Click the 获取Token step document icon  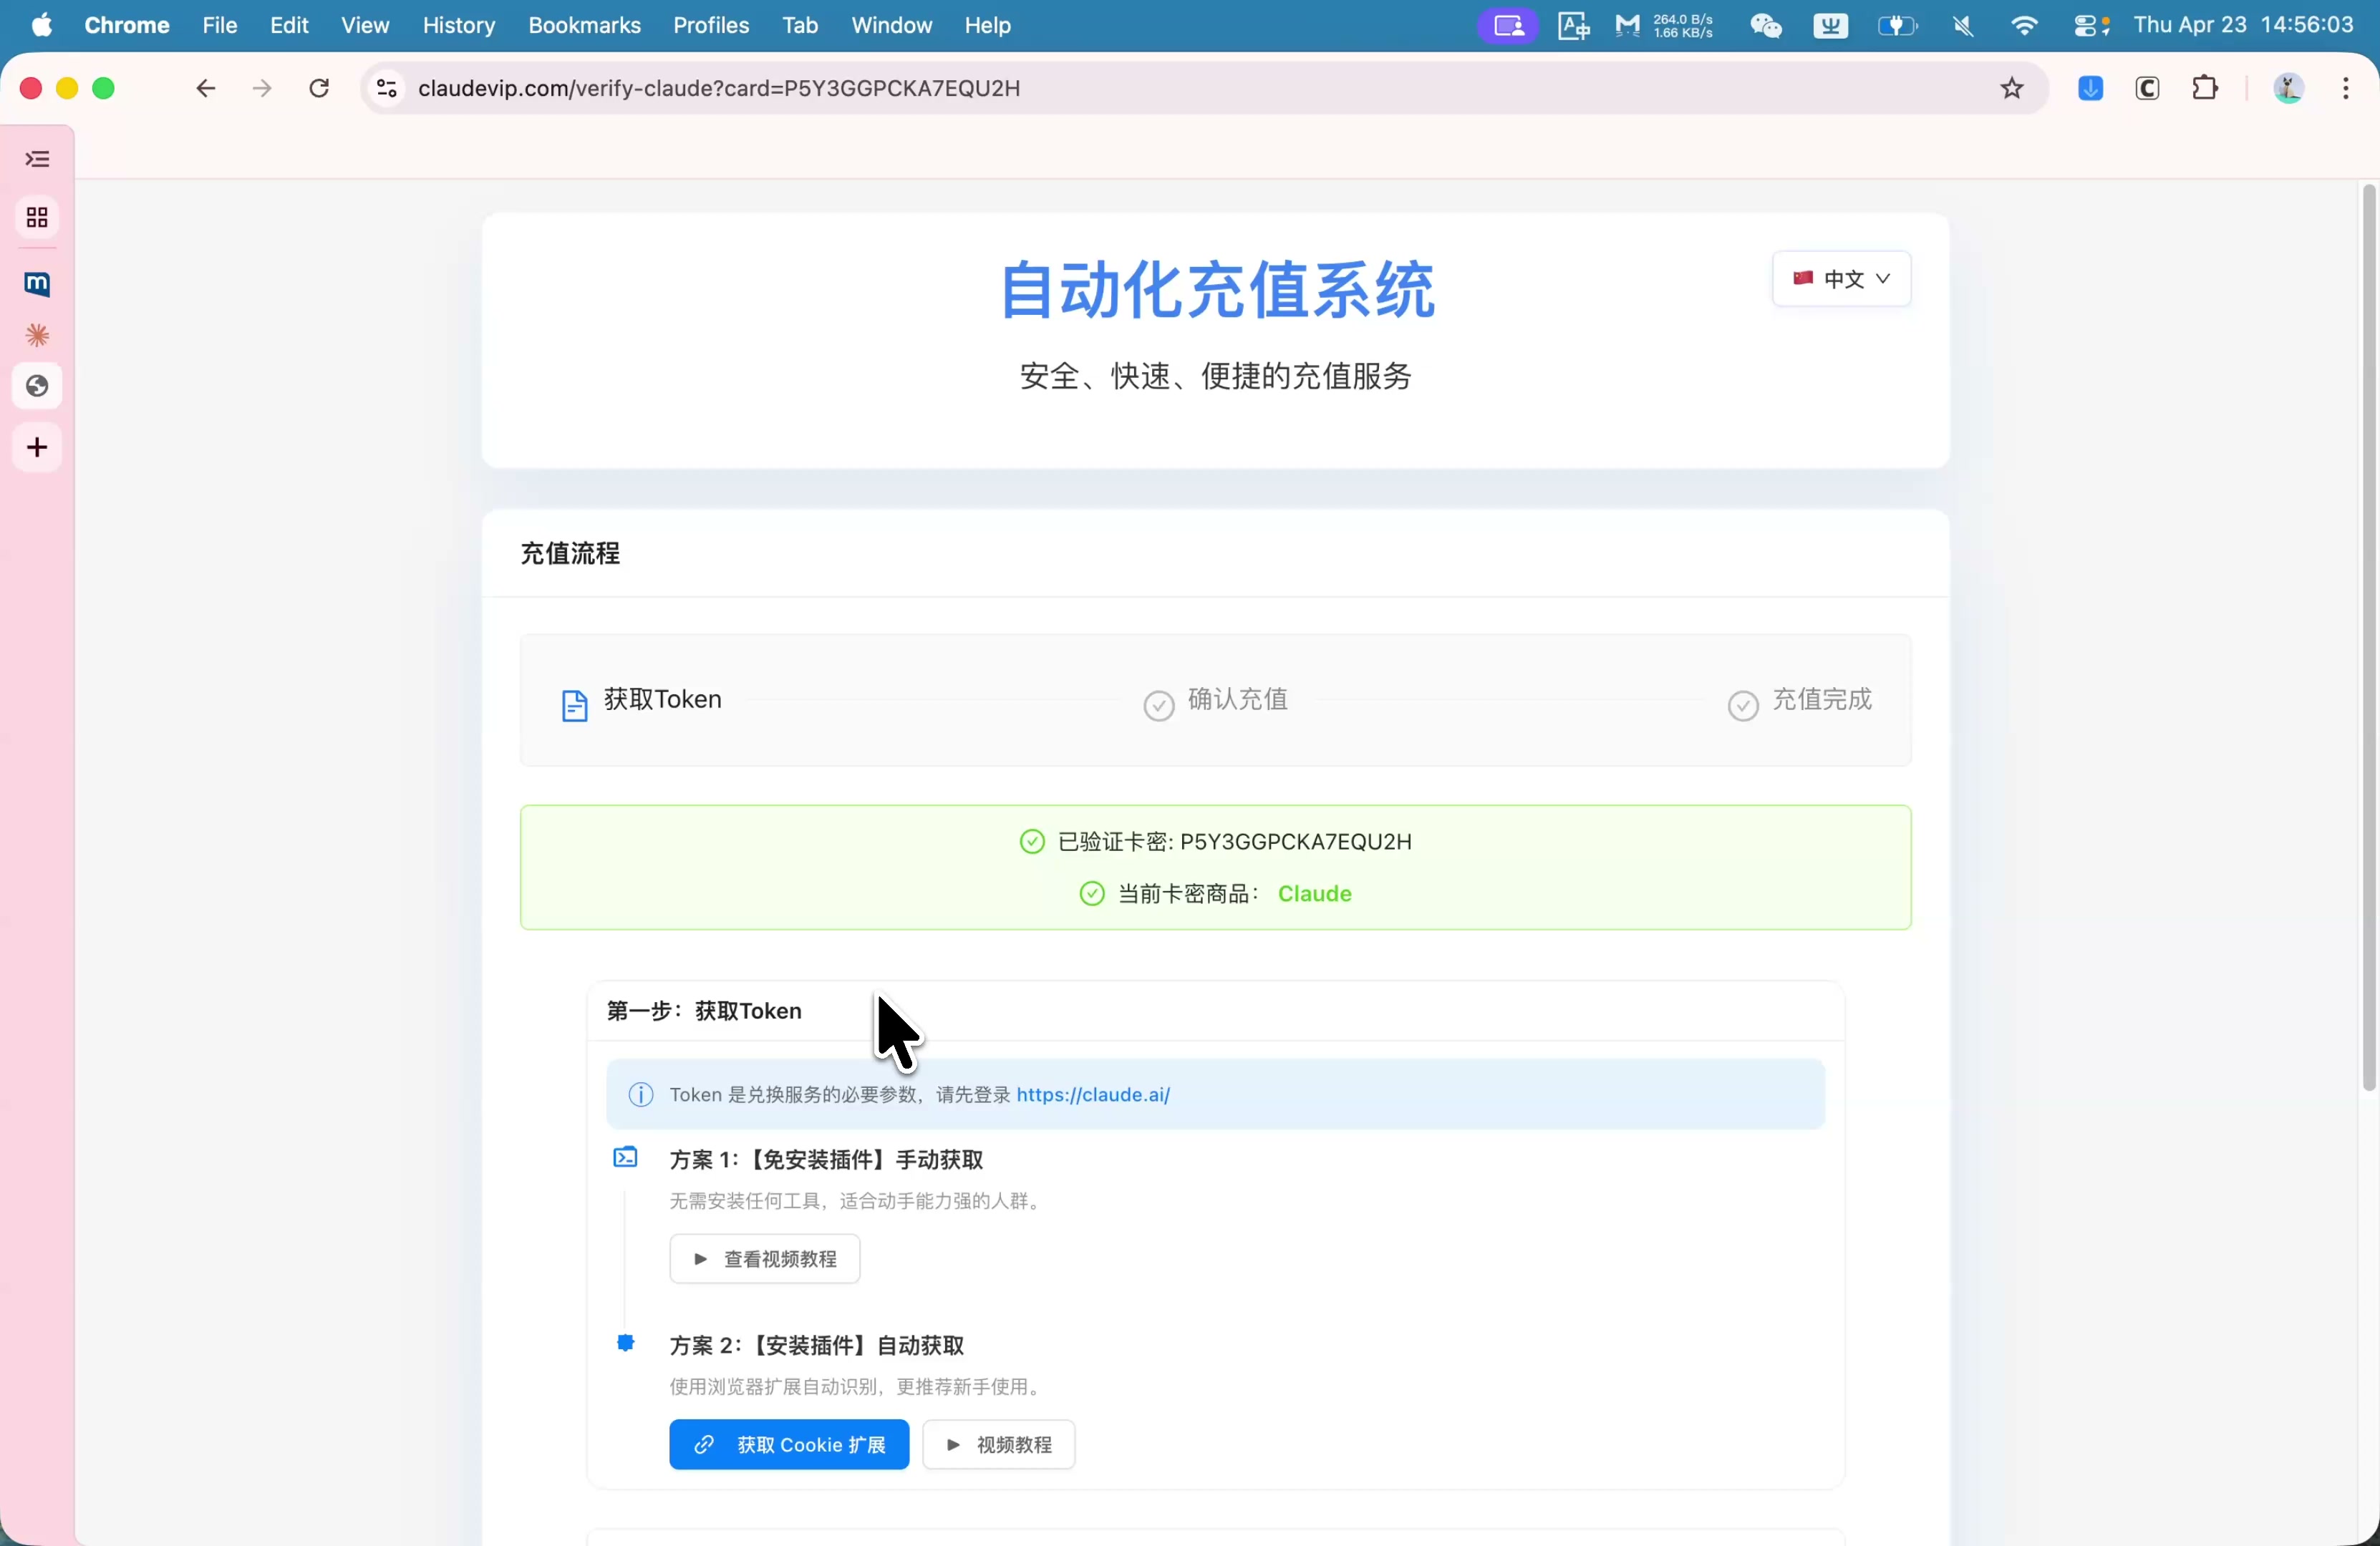coord(574,706)
